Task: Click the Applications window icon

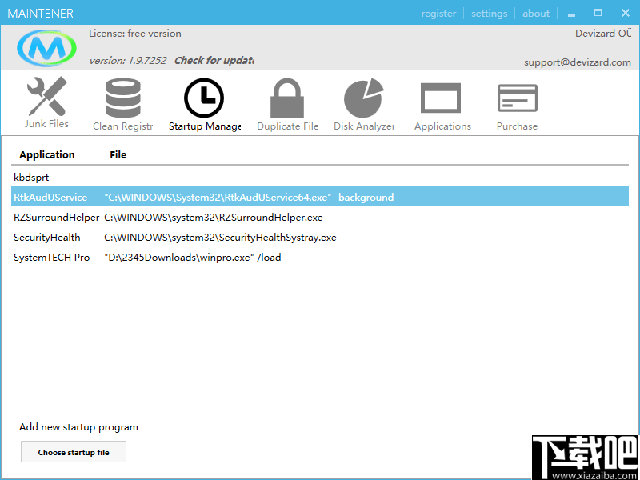Action: click(441, 98)
